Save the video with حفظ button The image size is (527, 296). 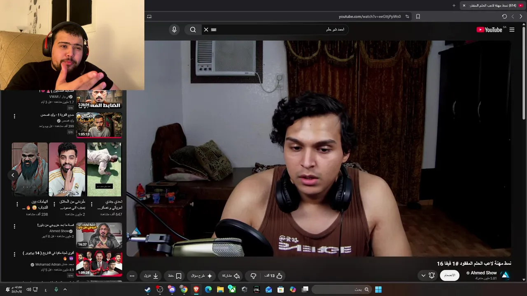175,276
